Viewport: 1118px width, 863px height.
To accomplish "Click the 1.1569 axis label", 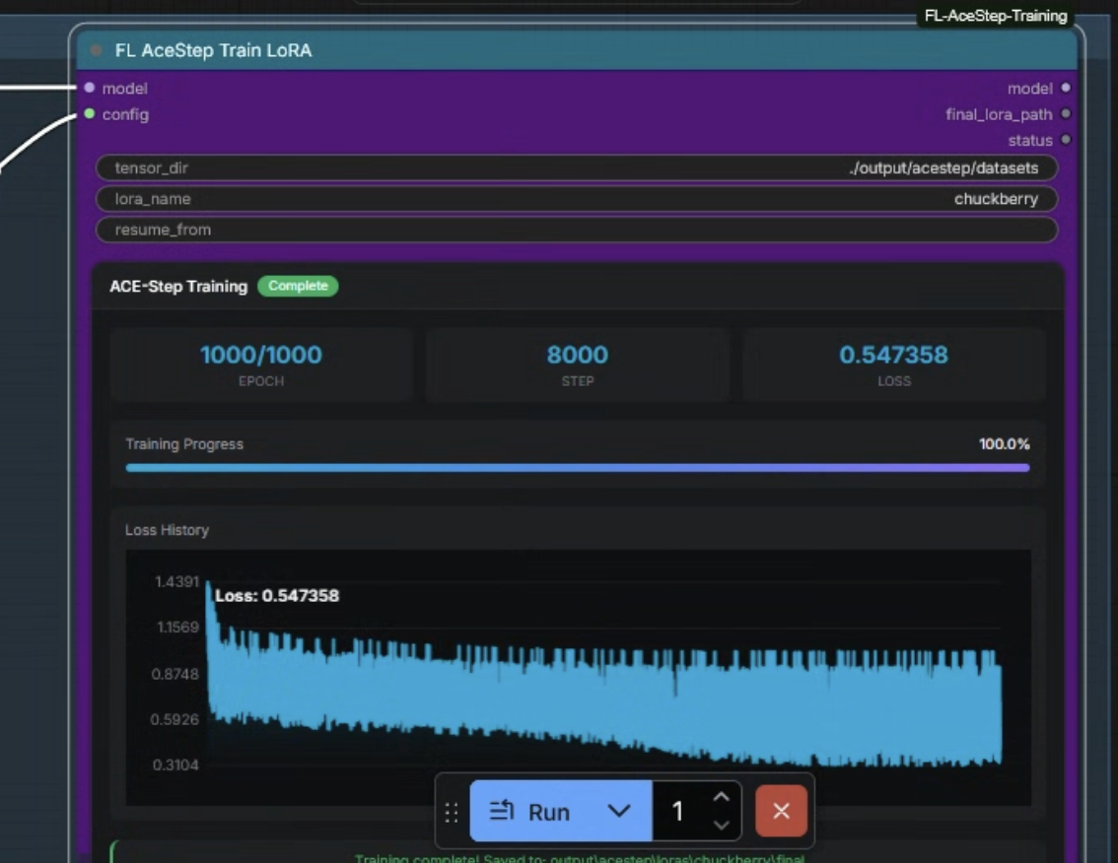I will [x=177, y=628].
